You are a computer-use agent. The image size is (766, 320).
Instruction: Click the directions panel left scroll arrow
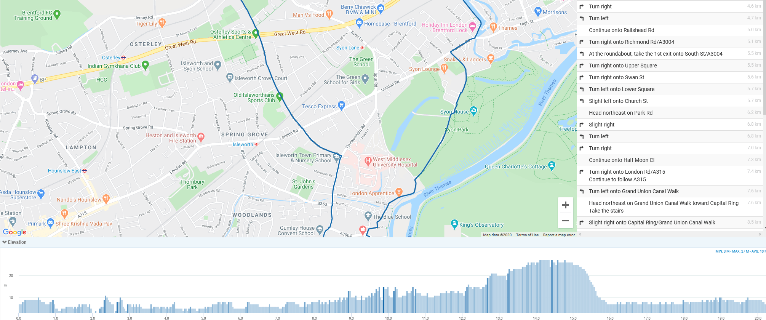(580, 234)
